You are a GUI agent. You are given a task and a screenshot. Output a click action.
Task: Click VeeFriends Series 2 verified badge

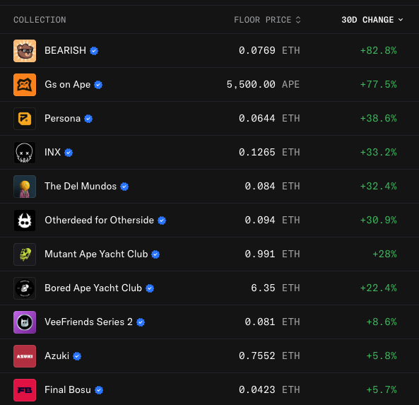click(141, 322)
